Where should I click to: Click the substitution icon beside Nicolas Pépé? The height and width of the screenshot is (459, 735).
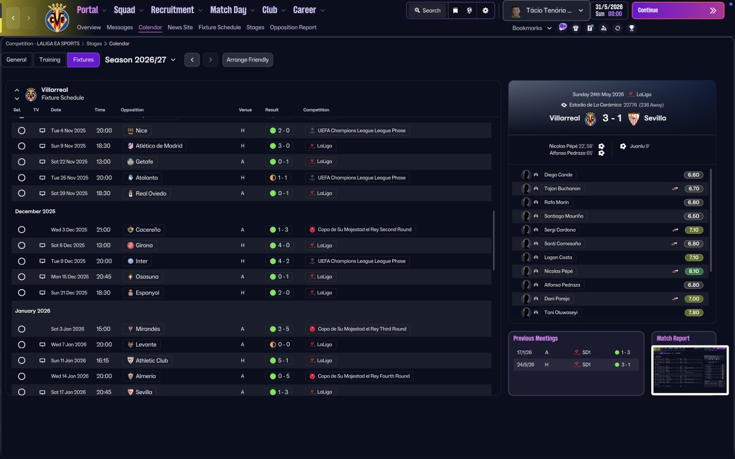tap(676, 271)
